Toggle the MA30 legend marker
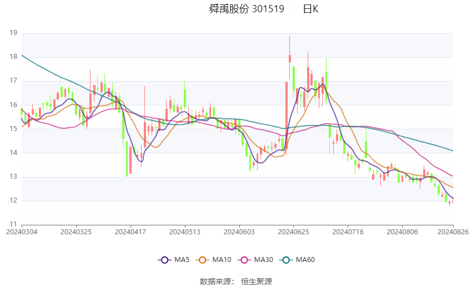The image size is (472, 287). [x=244, y=260]
